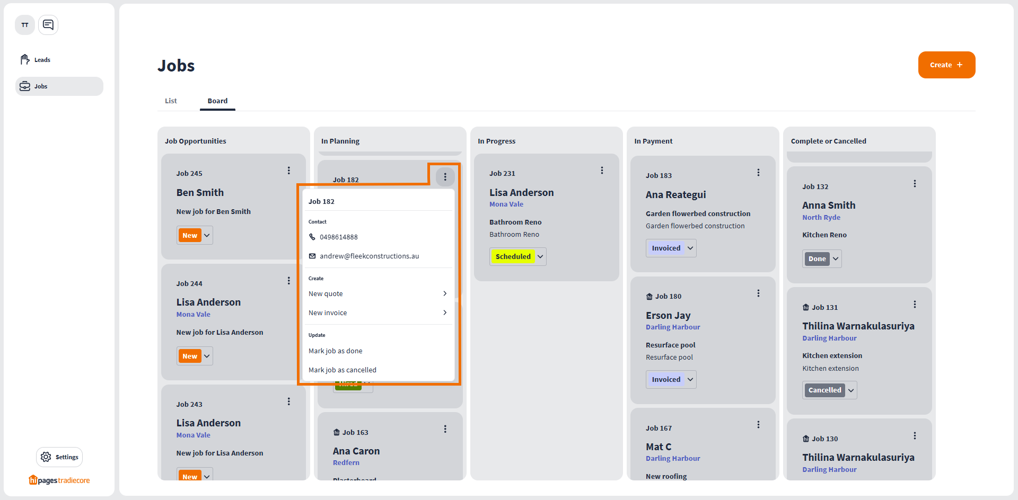This screenshot has height=500, width=1018.
Task: Click the orange Create button
Action: (946, 65)
